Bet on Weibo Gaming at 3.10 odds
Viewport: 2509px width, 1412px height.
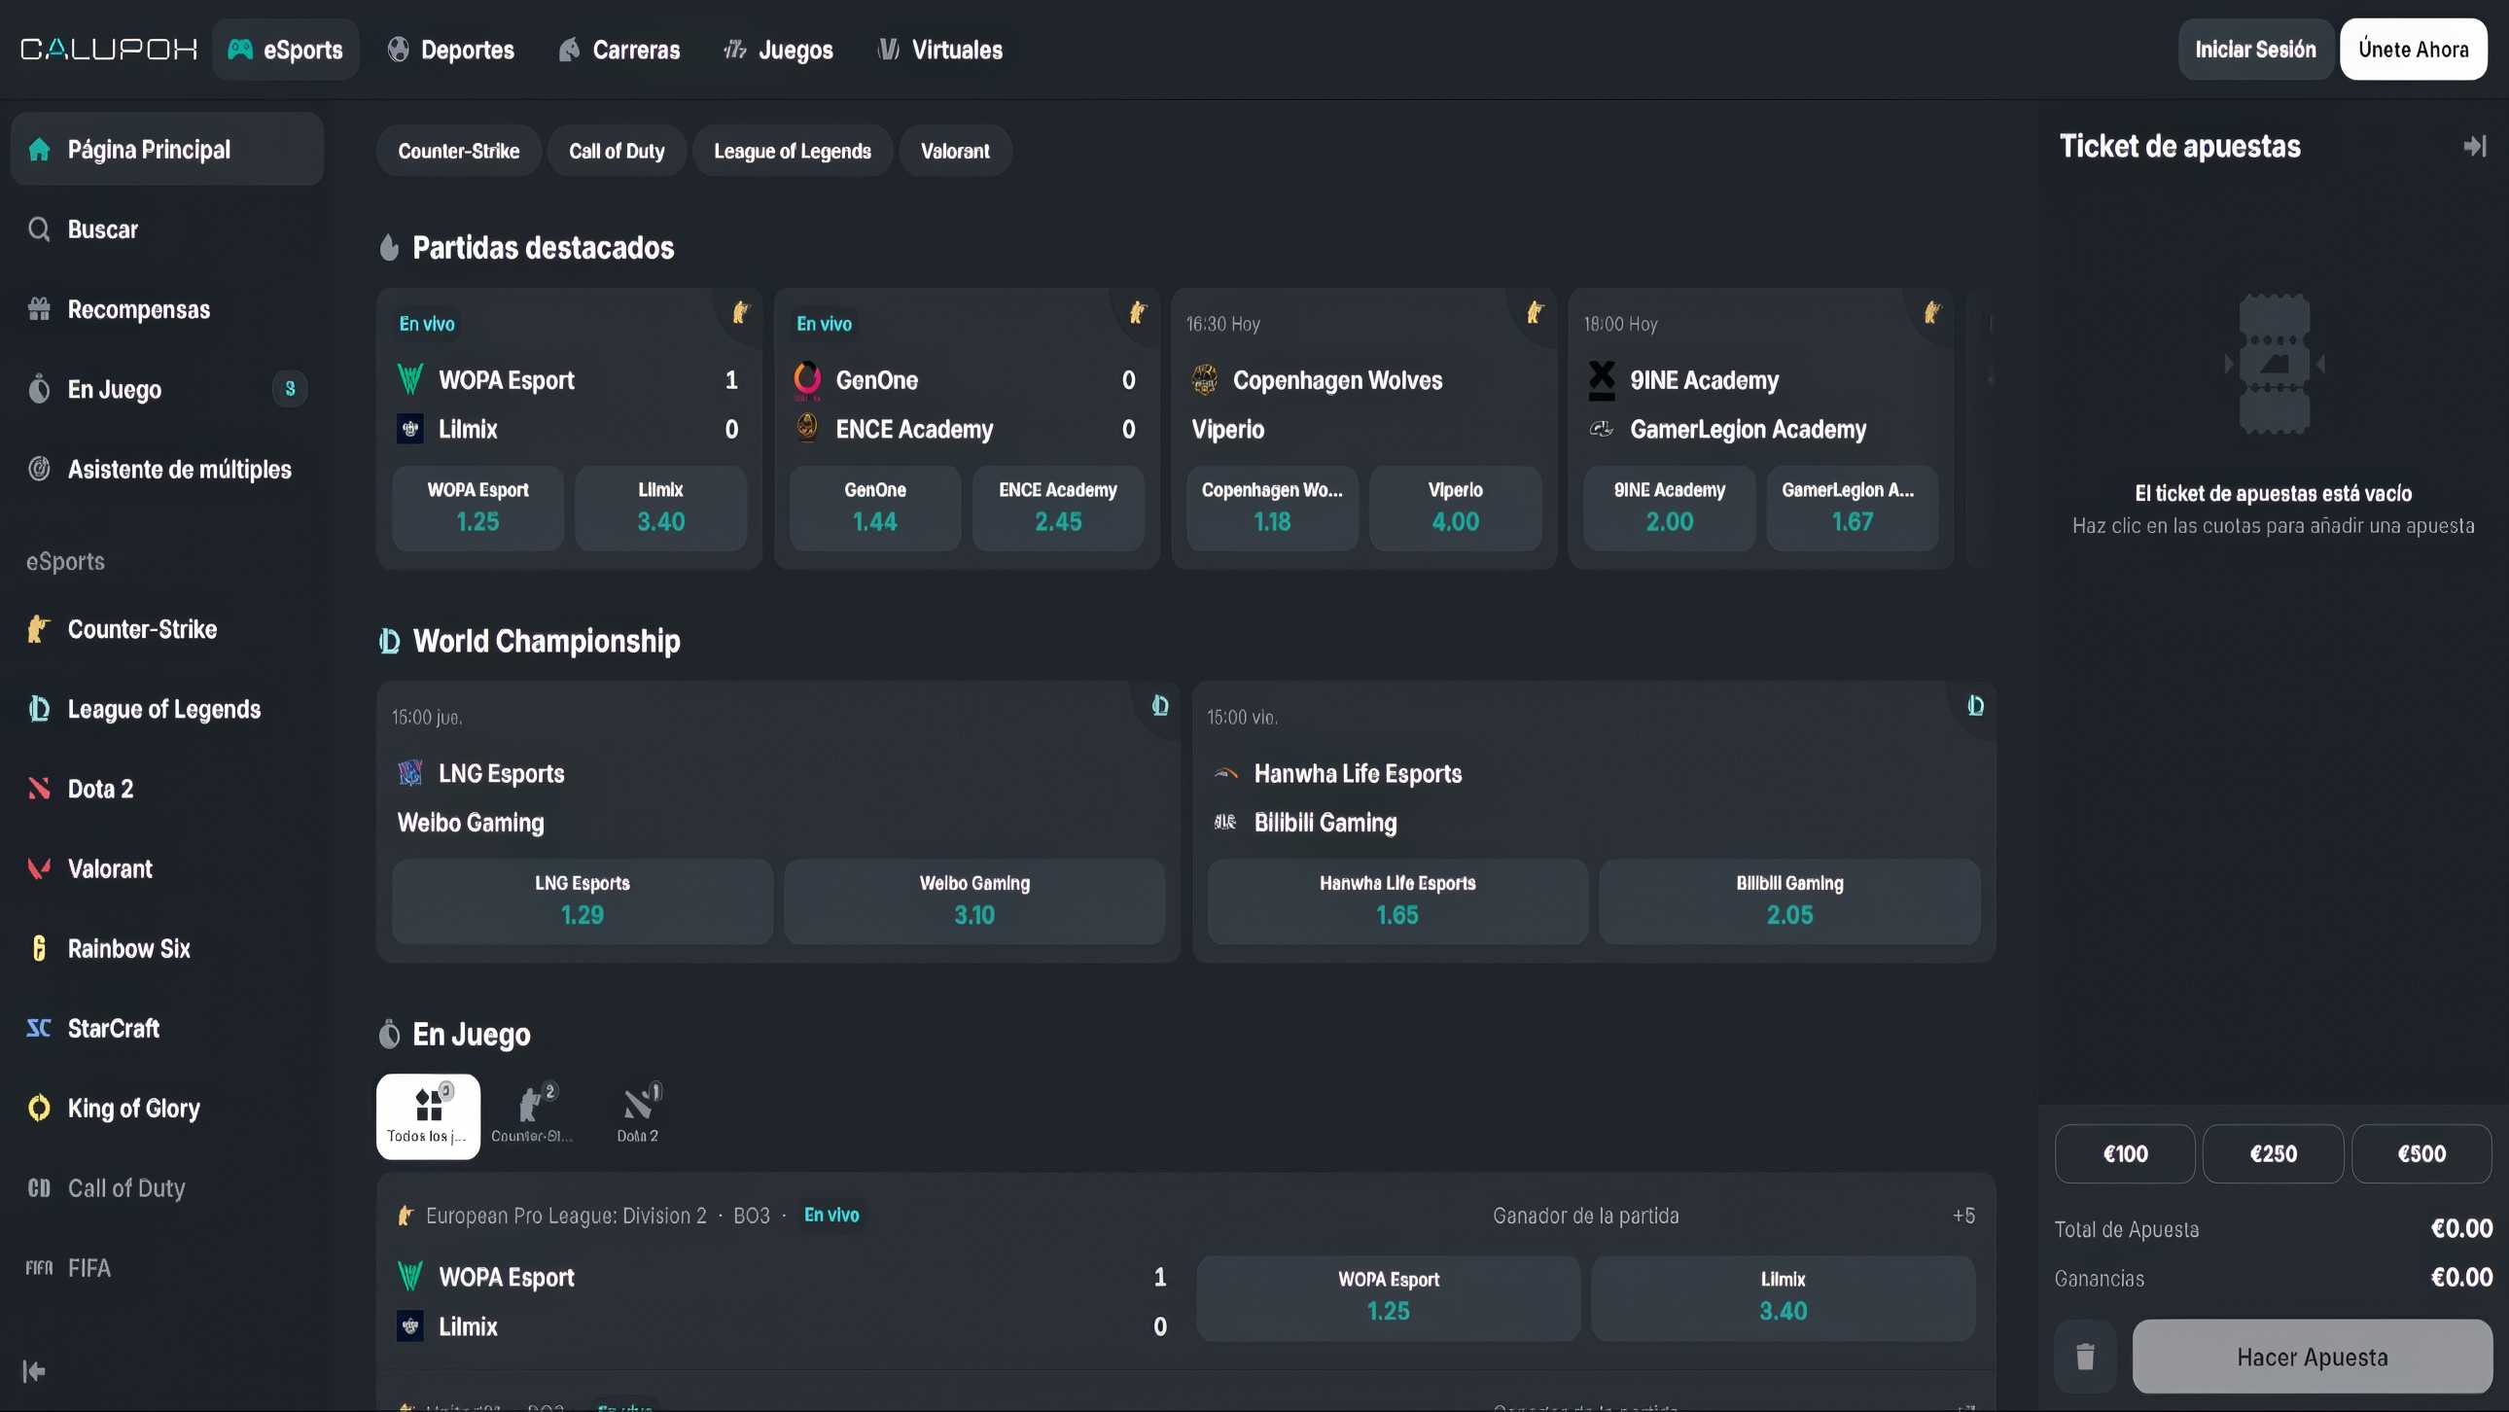(x=974, y=900)
